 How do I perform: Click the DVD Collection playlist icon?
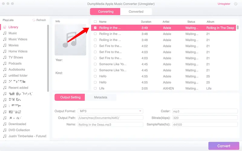tap(5, 130)
